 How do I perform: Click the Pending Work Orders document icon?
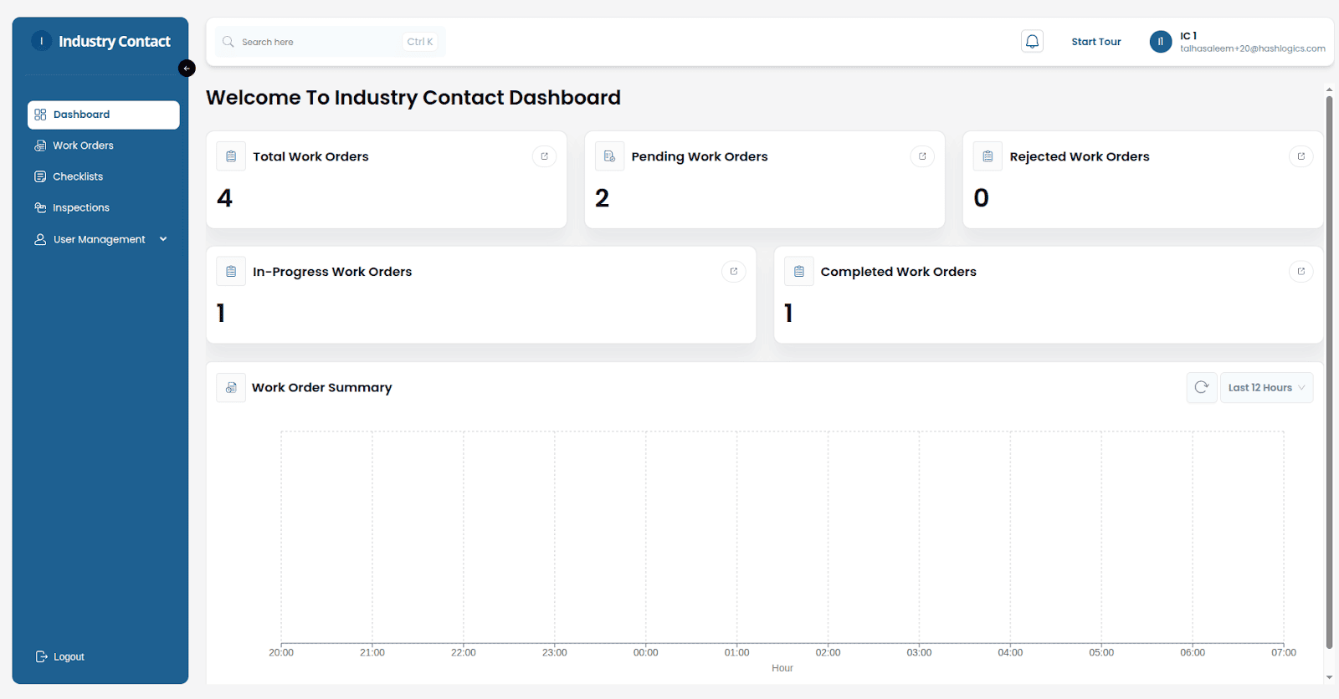609,156
